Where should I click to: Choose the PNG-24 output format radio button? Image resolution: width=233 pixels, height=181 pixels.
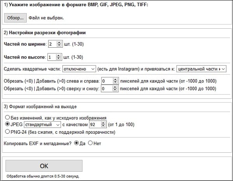tap(7, 132)
